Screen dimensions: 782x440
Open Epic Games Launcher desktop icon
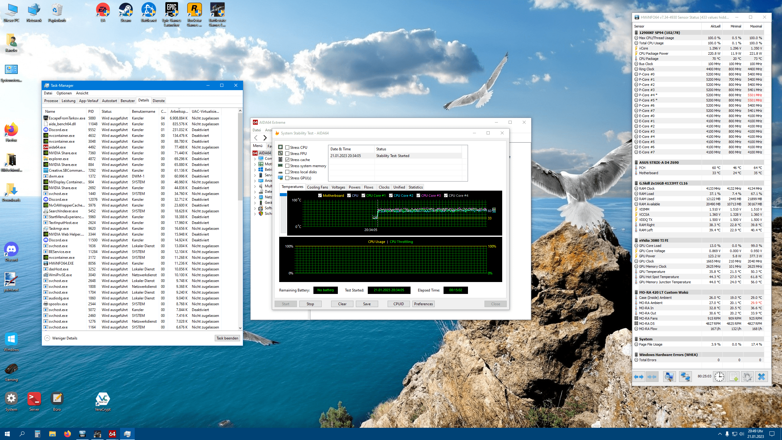point(172,14)
